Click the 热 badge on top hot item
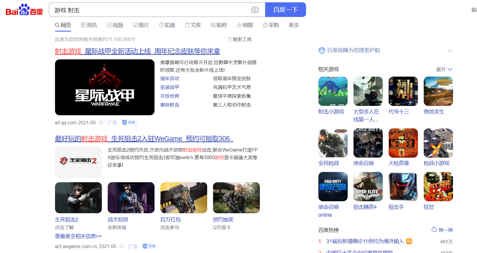The width and height of the screenshot is (477, 253). (409, 241)
